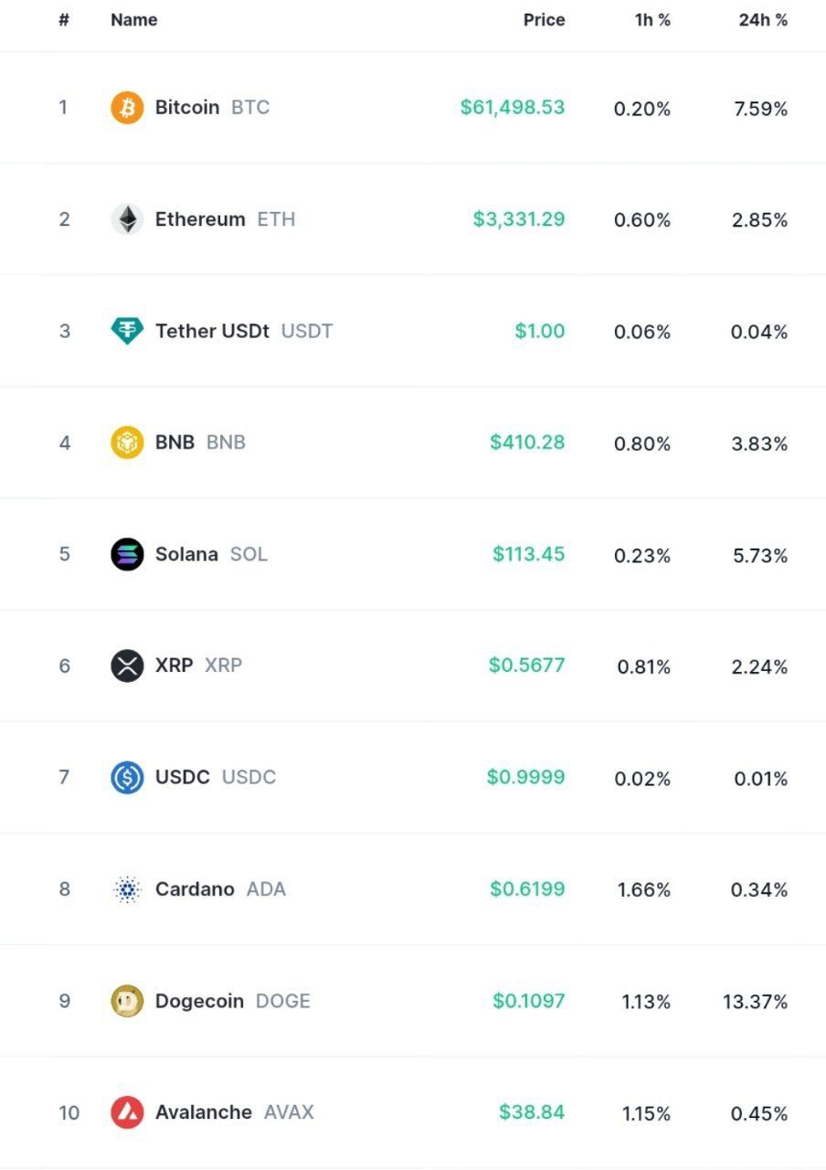Open the Dogecoin coin icon
826x1170 pixels.
tap(127, 1001)
